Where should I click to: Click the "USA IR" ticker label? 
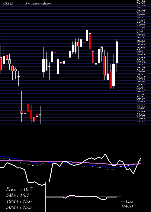pos(8,4)
